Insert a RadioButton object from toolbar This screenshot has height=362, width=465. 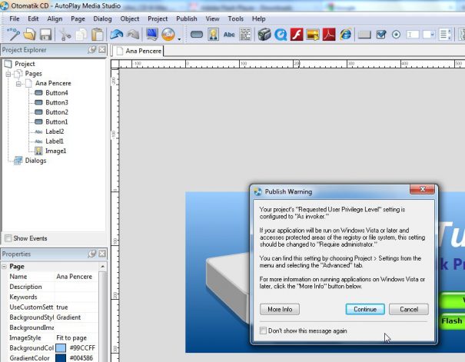click(396, 35)
